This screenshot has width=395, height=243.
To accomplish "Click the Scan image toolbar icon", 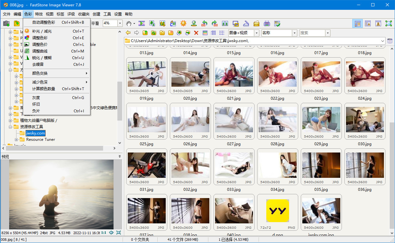I will (246, 23).
